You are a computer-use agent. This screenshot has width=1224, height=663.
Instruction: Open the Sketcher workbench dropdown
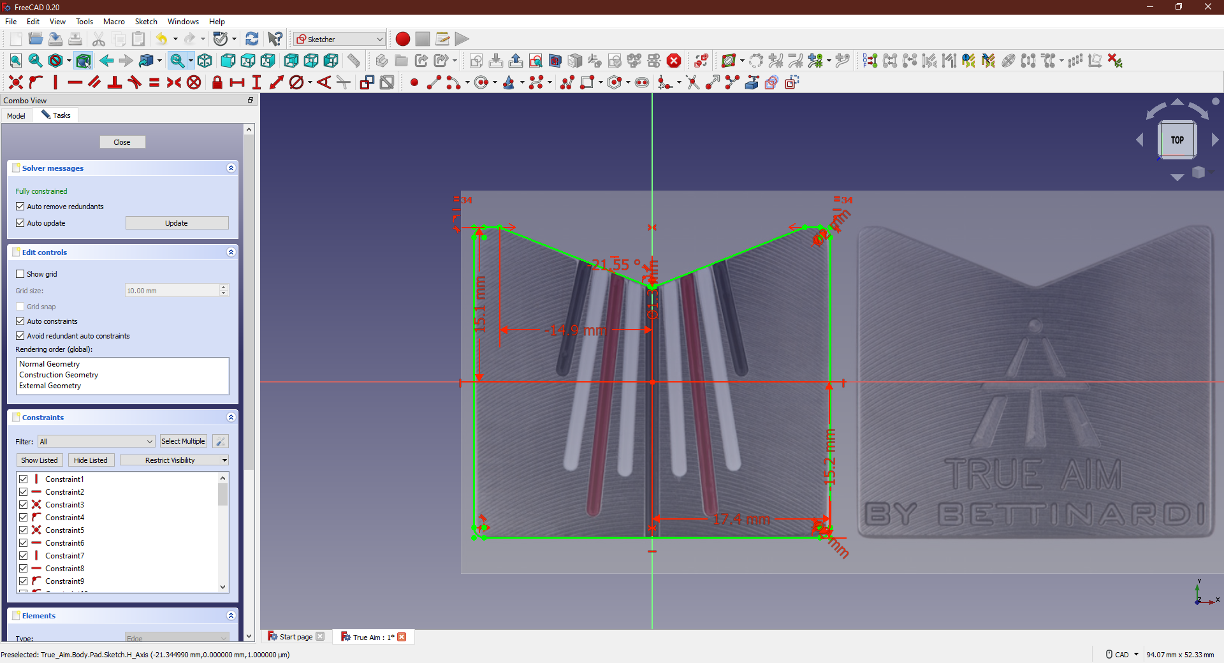[339, 39]
